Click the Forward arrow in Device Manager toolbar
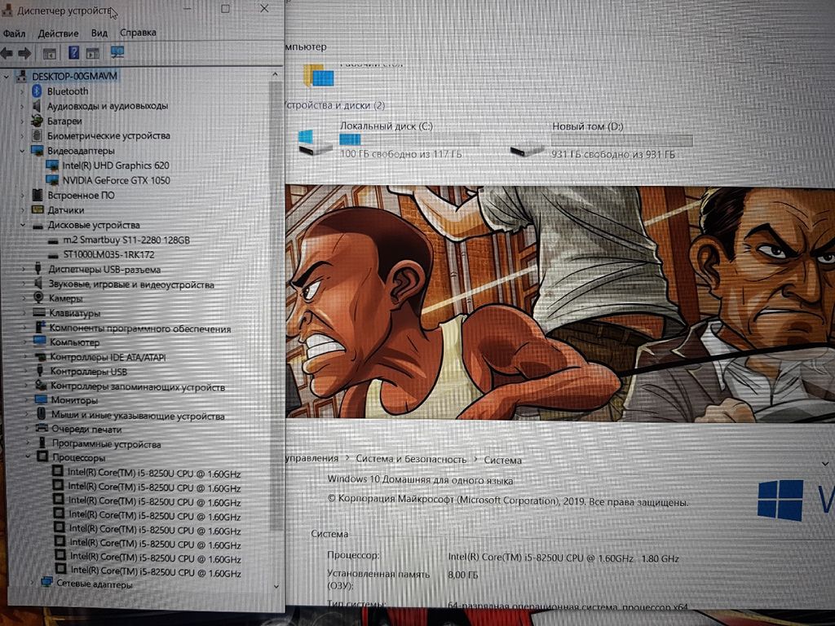 (x=24, y=53)
